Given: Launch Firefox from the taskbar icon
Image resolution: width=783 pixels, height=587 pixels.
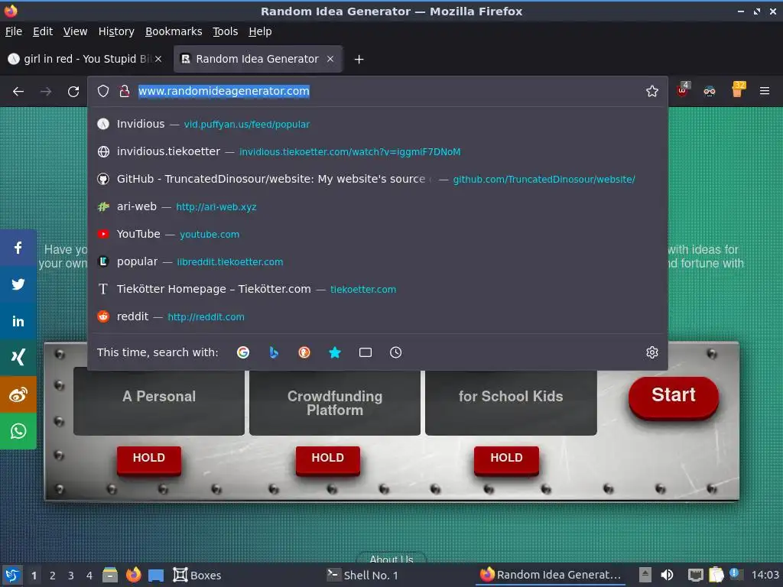Looking at the screenshot, I should tap(133, 575).
